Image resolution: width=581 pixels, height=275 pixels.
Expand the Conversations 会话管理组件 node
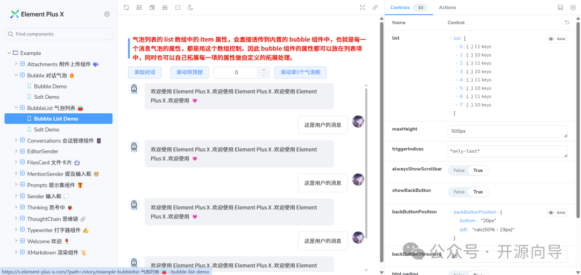(16, 140)
